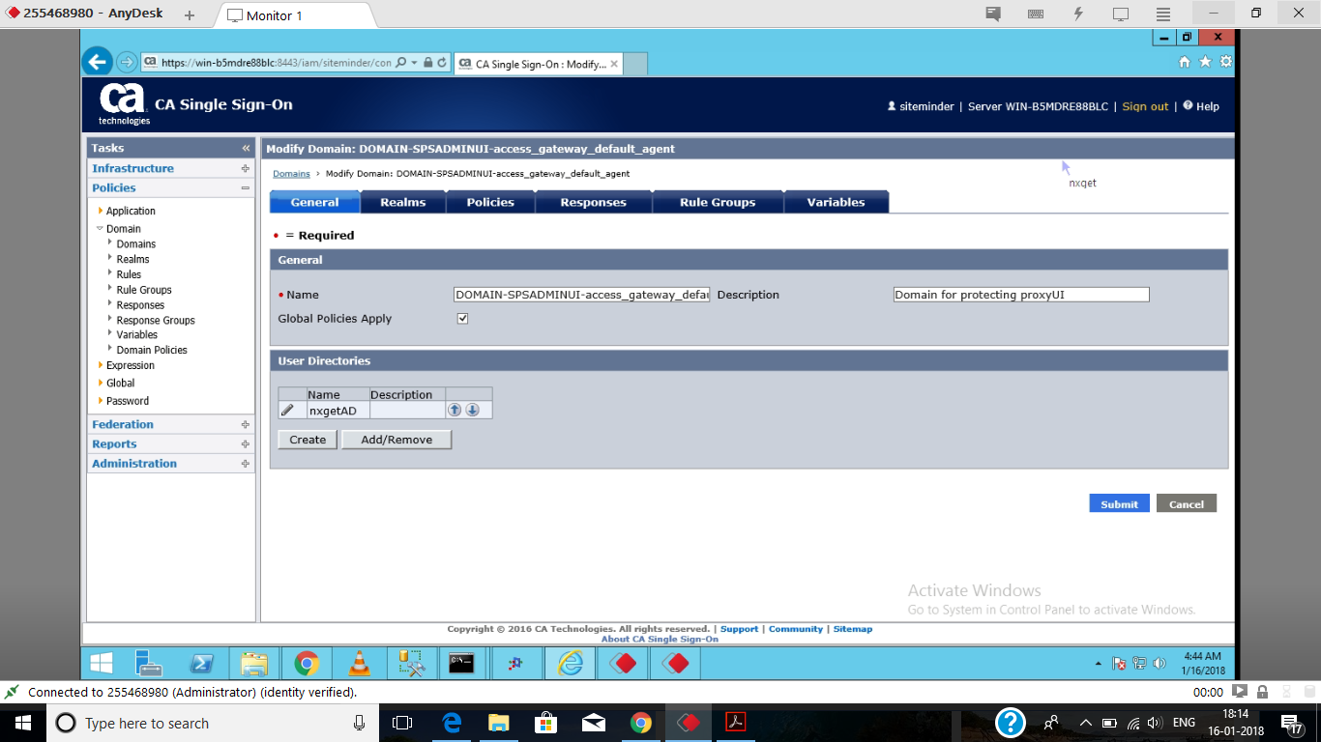Move nxgetAD down with the down arrow
1321x742 pixels.
click(470, 409)
